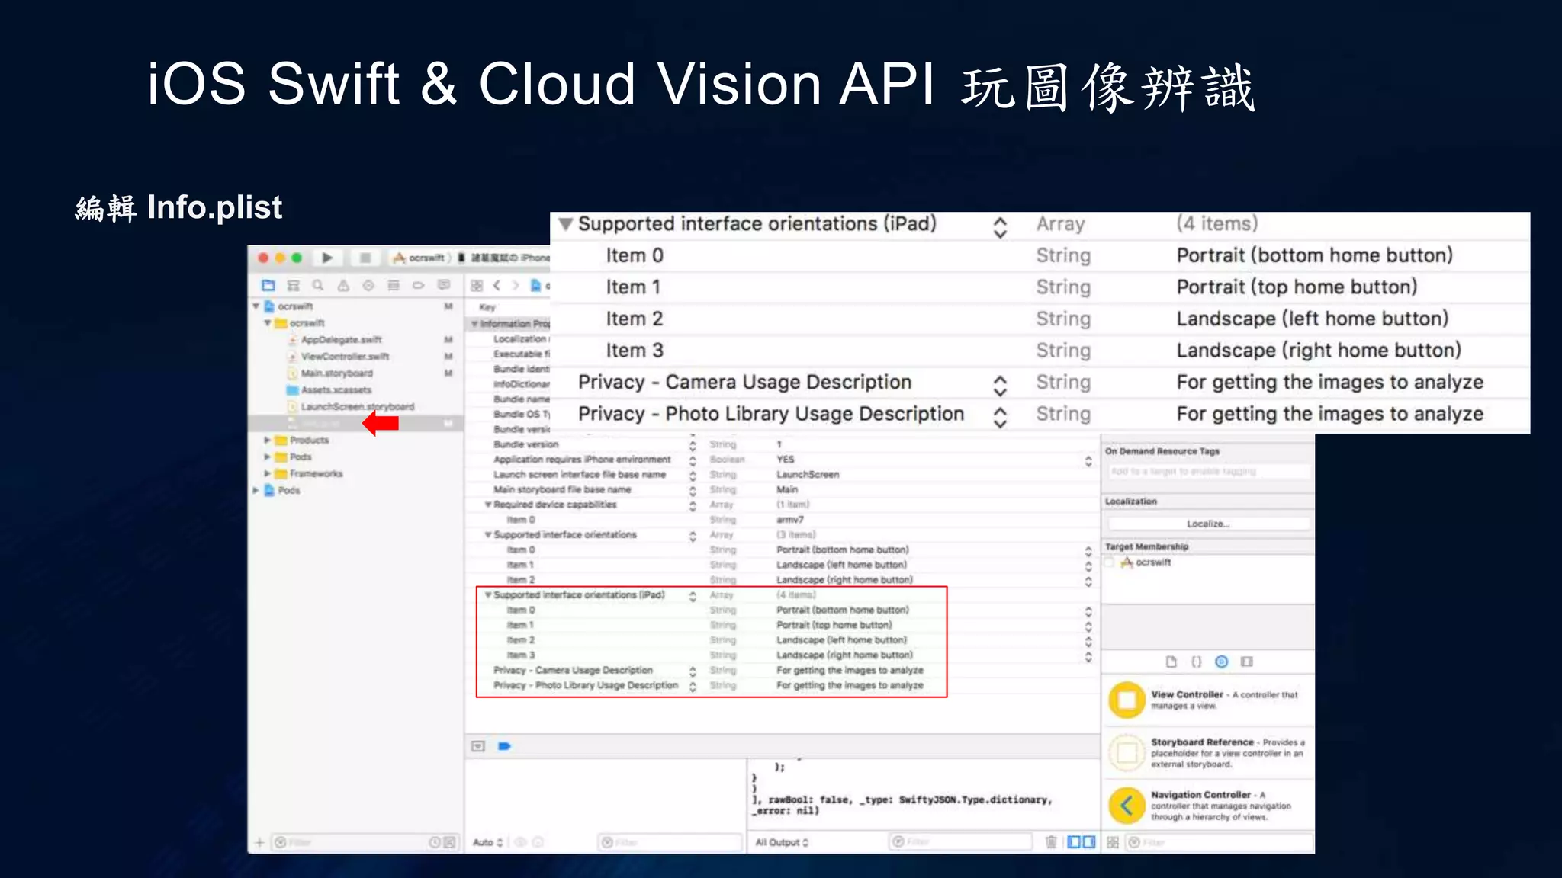Open LaunchScreen.storyboard in navigator

(357, 407)
